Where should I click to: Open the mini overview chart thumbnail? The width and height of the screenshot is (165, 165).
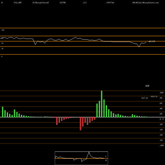click(x=82, y=158)
